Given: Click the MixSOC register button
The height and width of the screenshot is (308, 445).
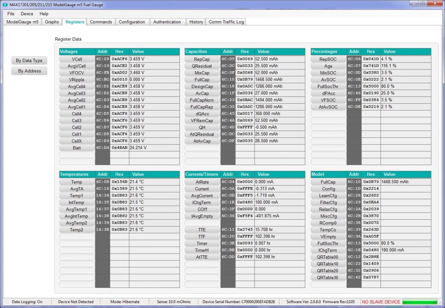Looking at the screenshot, I should [x=328, y=73].
